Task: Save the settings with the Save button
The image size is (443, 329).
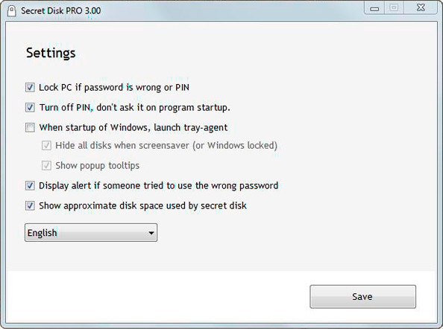Action: tap(362, 296)
